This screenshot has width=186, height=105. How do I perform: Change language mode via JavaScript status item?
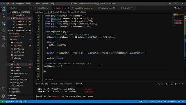pyautogui.click(x=172, y=102)
